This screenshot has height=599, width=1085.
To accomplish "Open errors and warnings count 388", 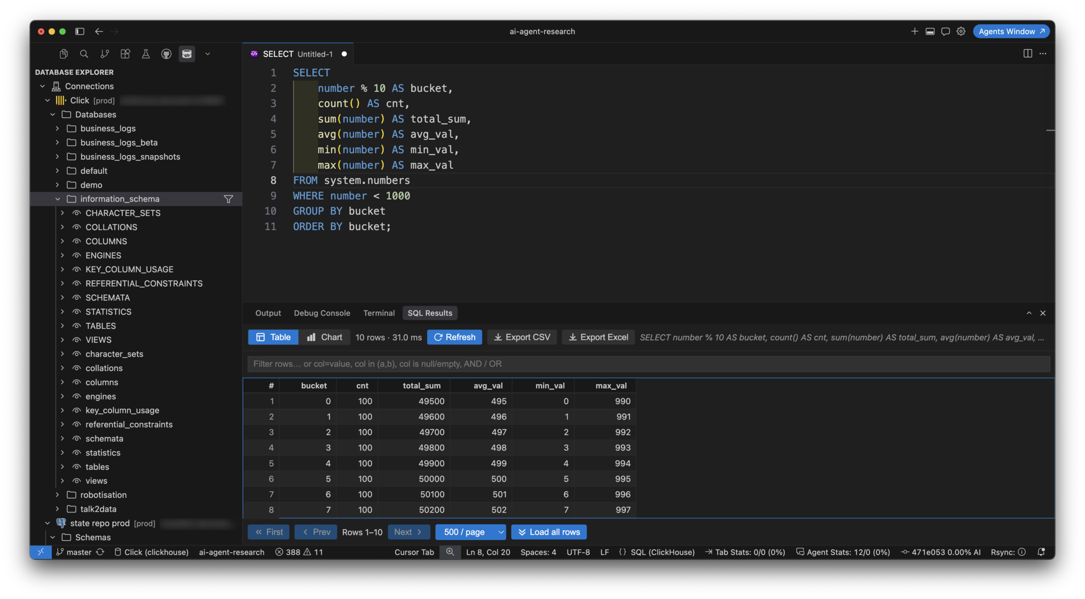I will (x=299, y=552).
